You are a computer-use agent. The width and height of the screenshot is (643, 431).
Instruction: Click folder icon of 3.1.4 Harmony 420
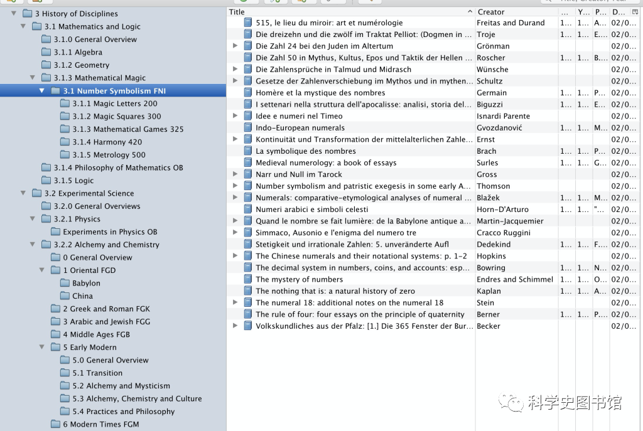[x=65, y=142]
